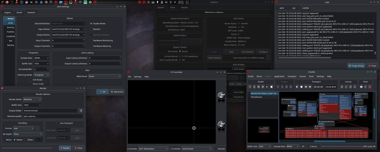Click the Force Restart button in Cadence
This screenshot has width=380, height=152.
247,52
